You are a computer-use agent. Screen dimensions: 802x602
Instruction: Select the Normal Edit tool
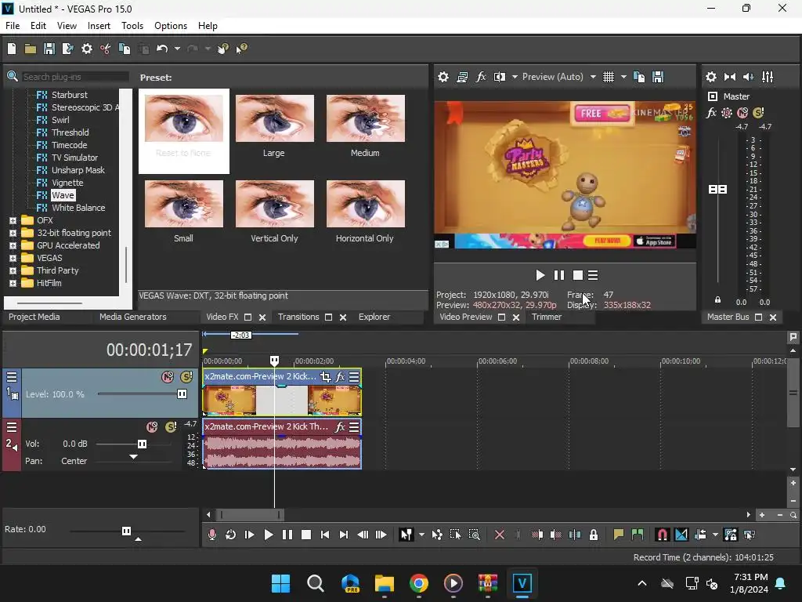click(x=406, y=535)
